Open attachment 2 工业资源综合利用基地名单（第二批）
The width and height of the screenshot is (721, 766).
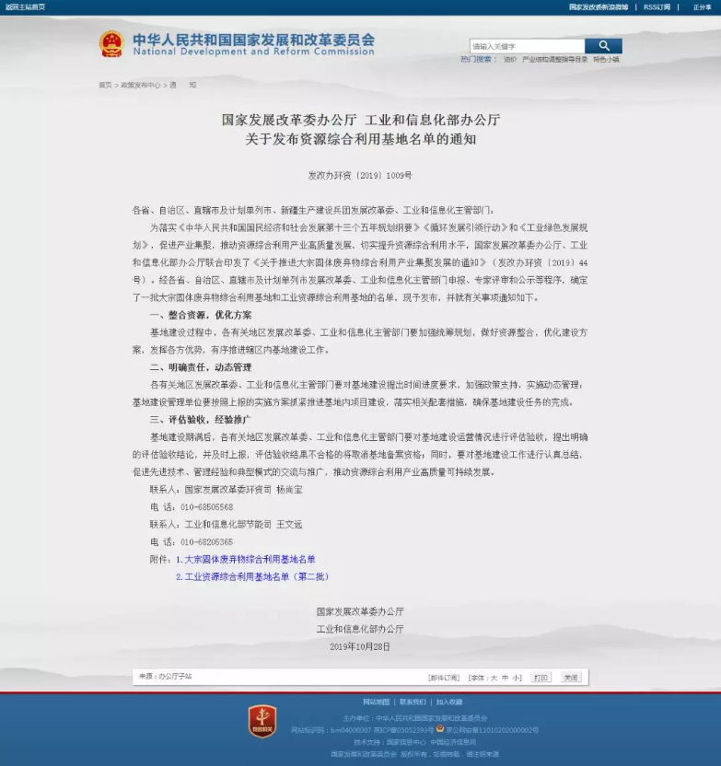(252, 577)
